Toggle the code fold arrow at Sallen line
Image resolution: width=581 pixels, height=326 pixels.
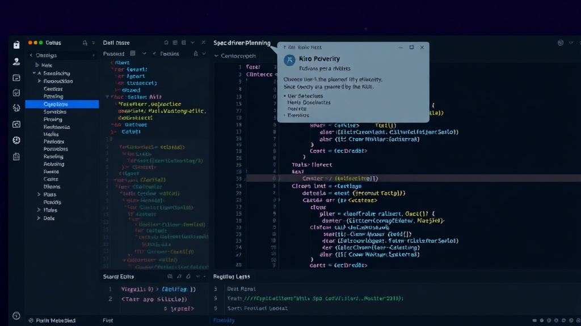pos(107,97)
